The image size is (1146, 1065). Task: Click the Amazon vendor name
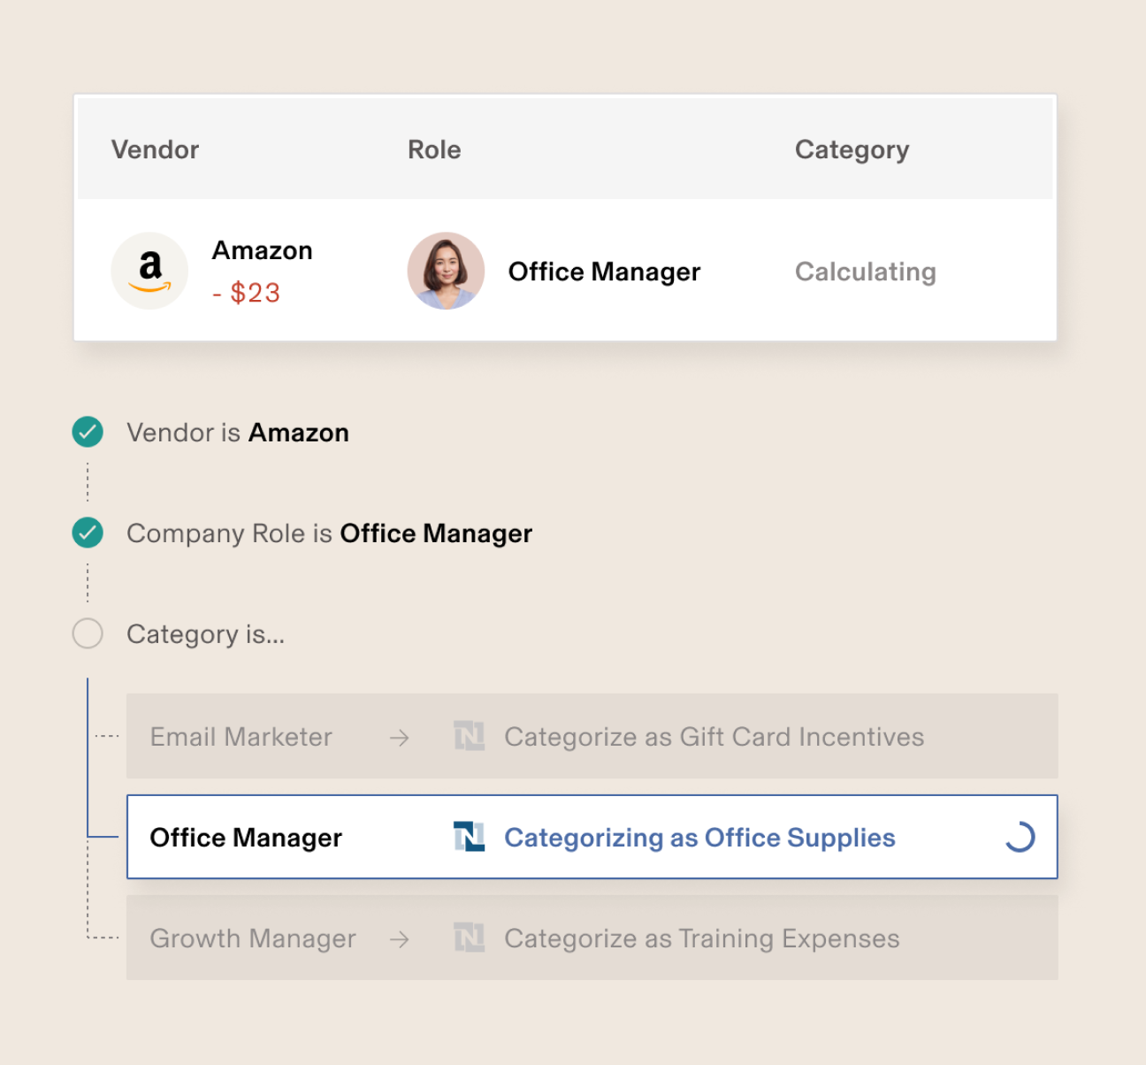point(263,250)
